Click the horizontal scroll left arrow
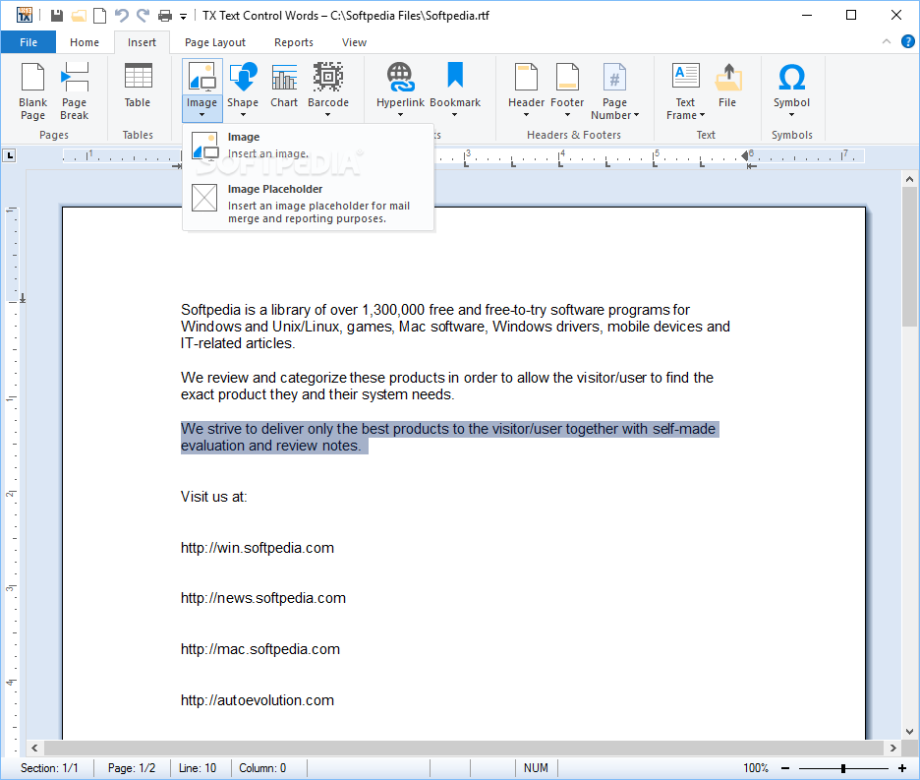The height and width of the screenshot is (780, 920). pyautogui.click(x=34, y=748)
